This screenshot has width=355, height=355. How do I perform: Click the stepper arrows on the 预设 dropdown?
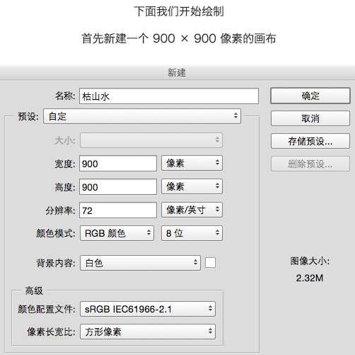[x=235, y=115]
